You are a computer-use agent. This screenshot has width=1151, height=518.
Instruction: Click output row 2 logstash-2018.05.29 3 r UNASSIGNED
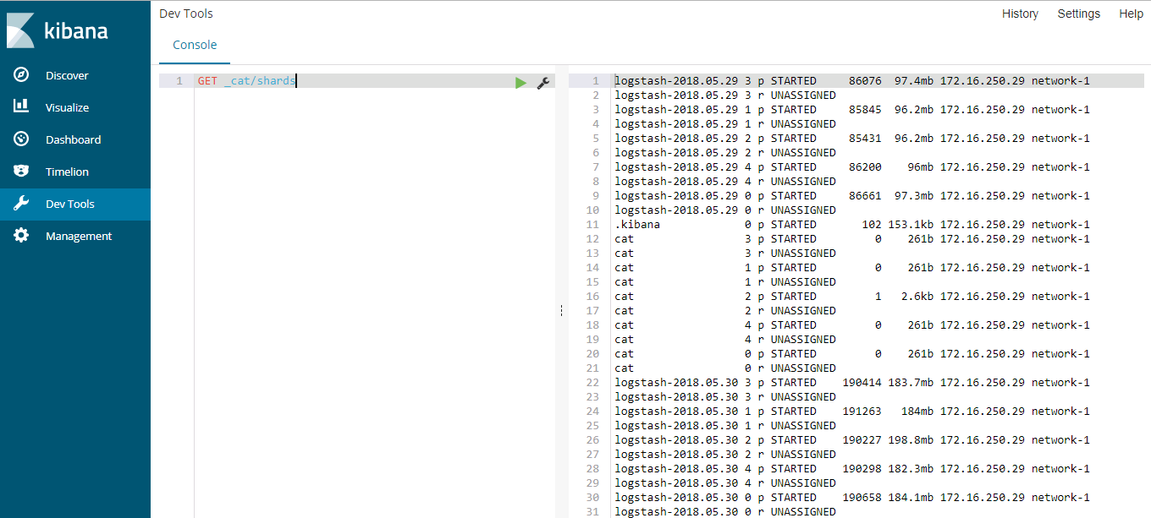[x=725, y=95]
